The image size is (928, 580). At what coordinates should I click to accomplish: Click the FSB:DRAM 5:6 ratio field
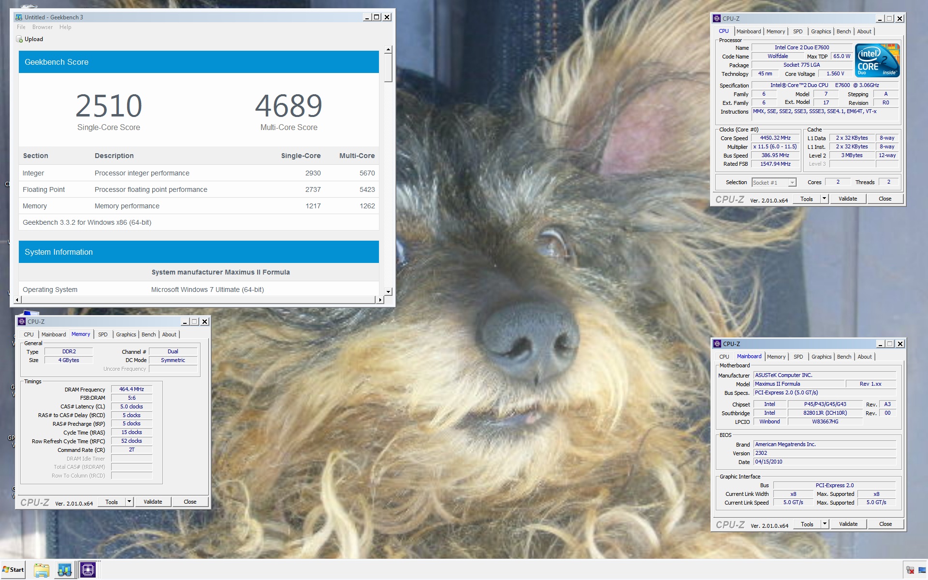pos(131,398)
